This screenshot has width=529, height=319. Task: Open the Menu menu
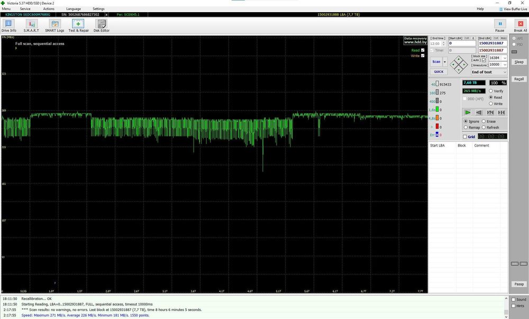tap(6, 9)
